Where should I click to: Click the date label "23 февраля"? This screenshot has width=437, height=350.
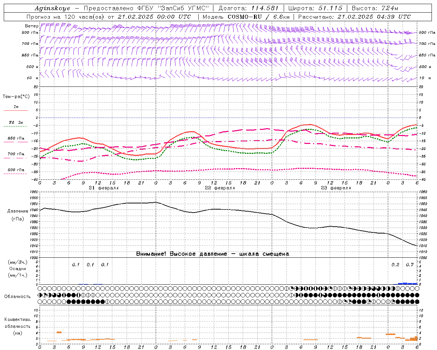point(336,188)
